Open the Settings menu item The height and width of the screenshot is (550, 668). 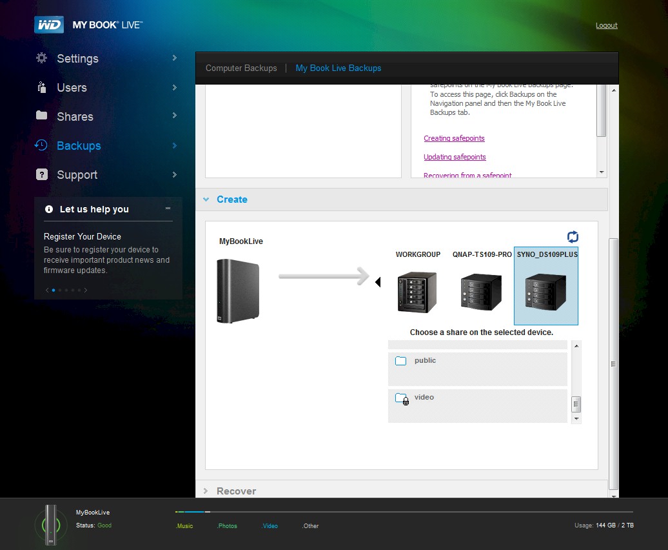point(77,58)
